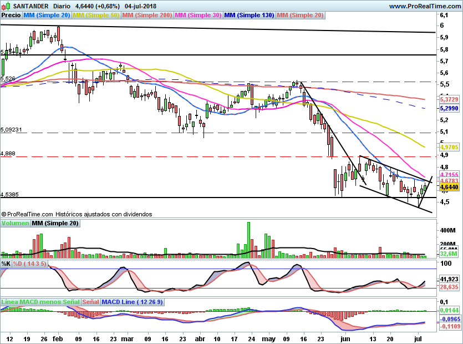Click the abr date label on the time axis
The width and height of the screenshot is (463, 344).
tap(200, 338)
